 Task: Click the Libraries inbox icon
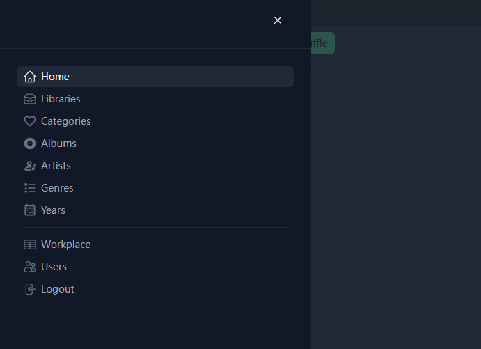pyautogui.click(x=30, y=99)
